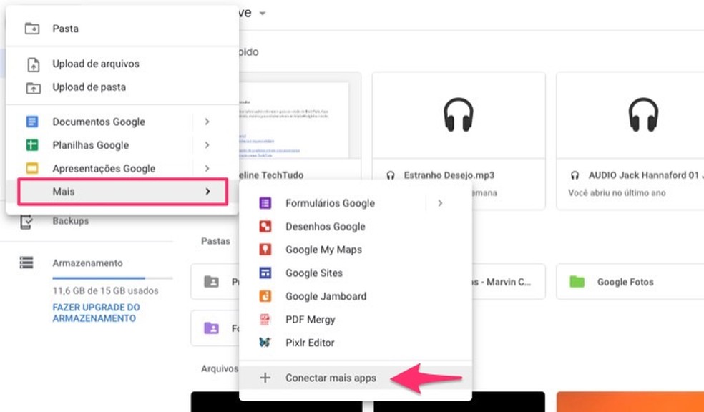Click the small headphones icon beside Estranho Desejo.mp3

[391, 175]
